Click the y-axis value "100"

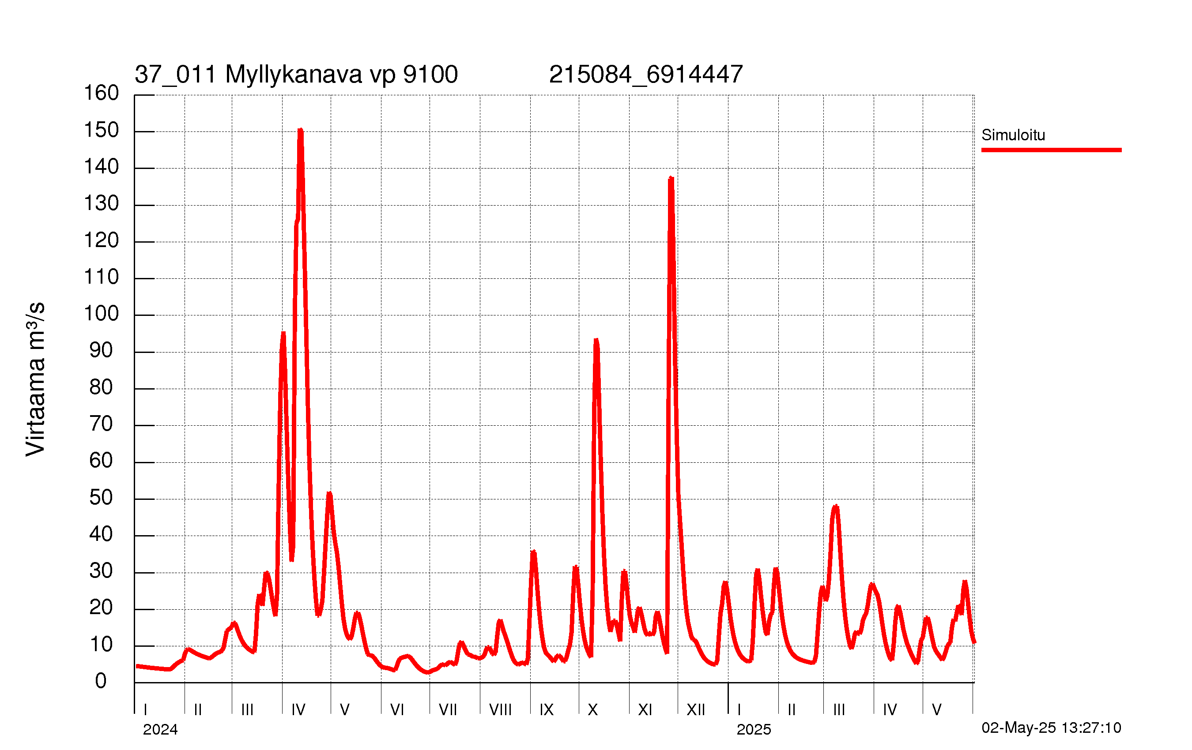101,314
